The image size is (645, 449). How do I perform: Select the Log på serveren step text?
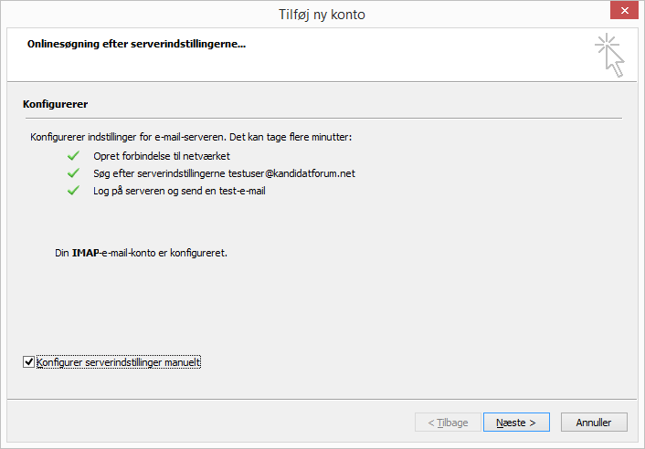179,192
